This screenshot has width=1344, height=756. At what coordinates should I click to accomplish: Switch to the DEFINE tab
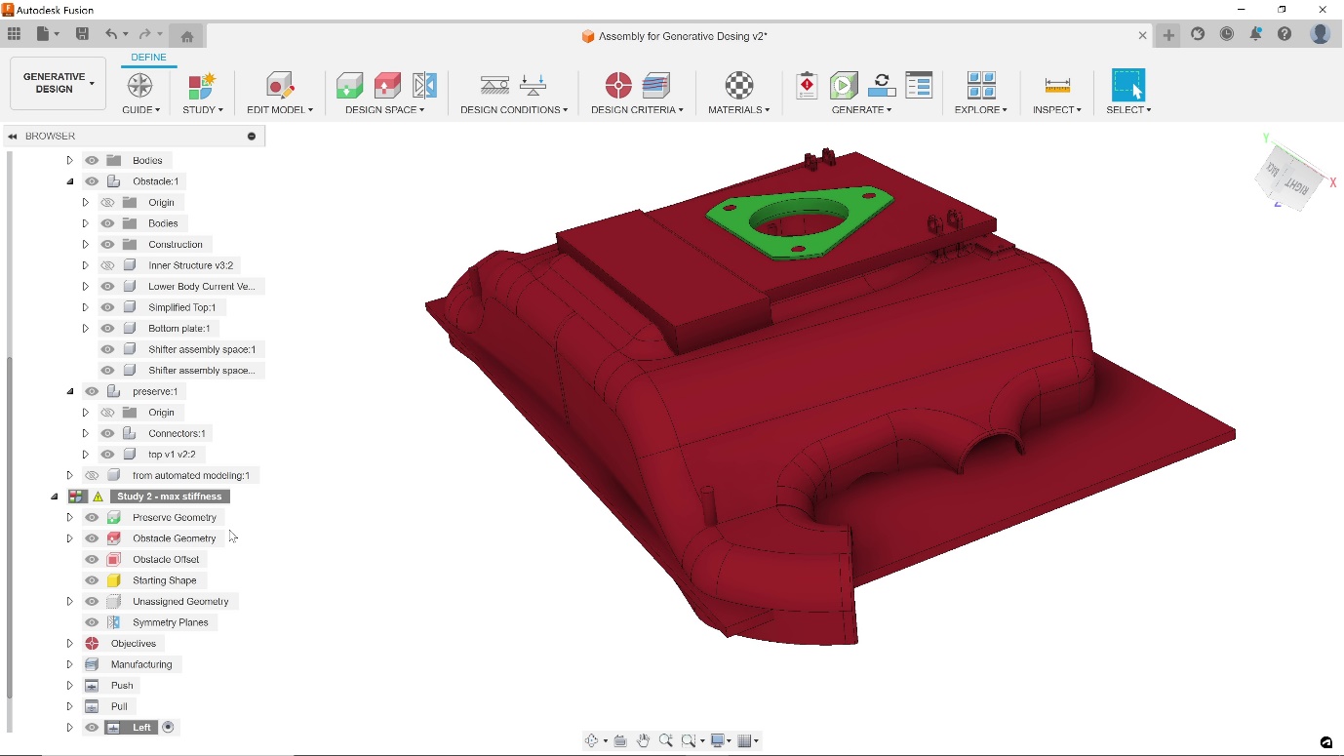[148, 57]
